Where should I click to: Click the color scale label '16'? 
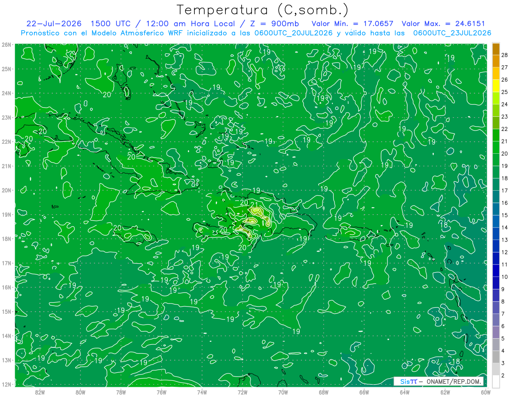(x=505, y=203)
